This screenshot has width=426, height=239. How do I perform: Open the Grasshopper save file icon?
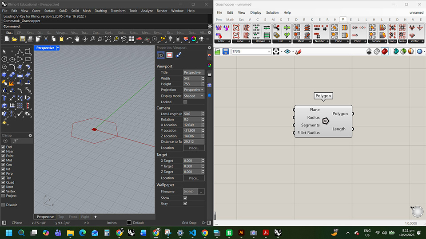(226, 52)
